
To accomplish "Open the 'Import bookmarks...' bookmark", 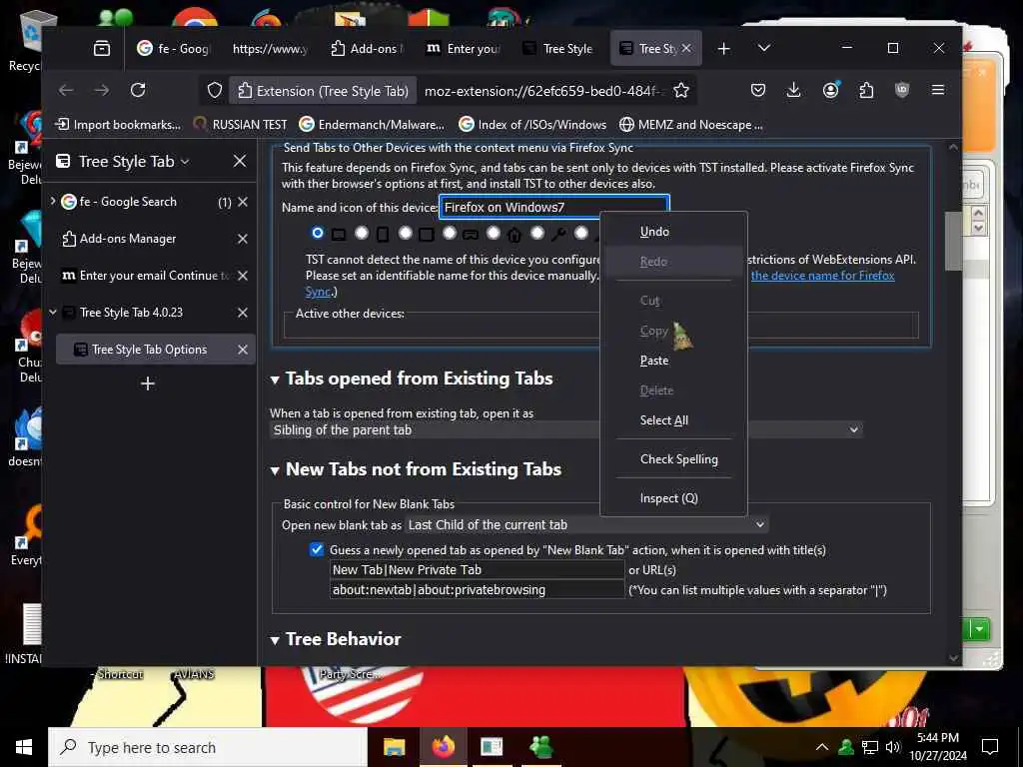I will point(118,125).
